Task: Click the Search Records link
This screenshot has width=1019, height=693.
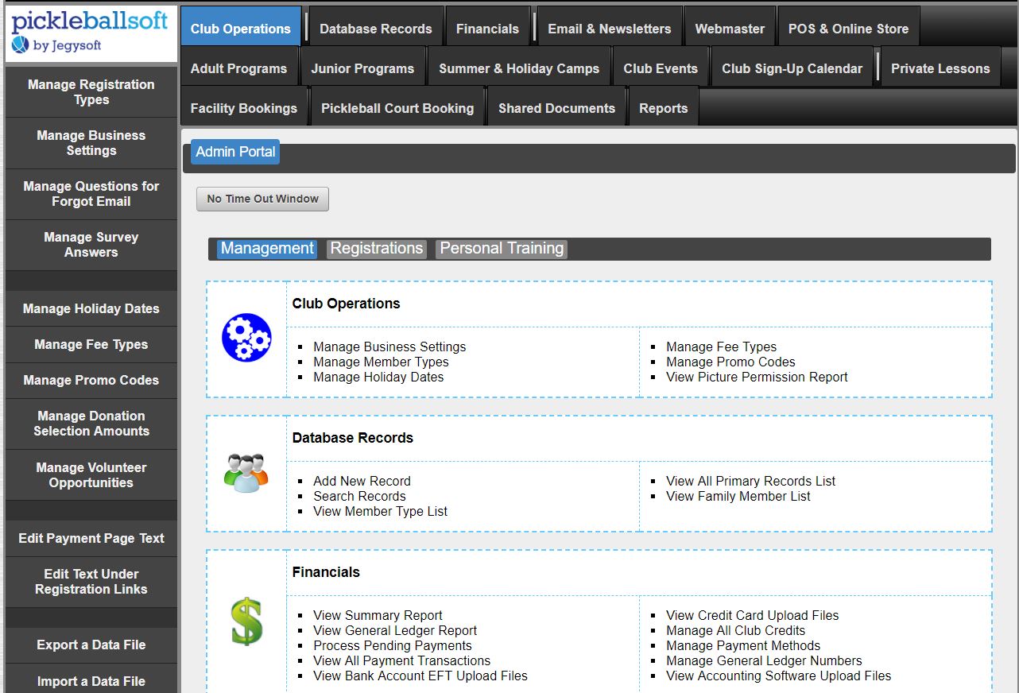Action: (x=359, y=496)
